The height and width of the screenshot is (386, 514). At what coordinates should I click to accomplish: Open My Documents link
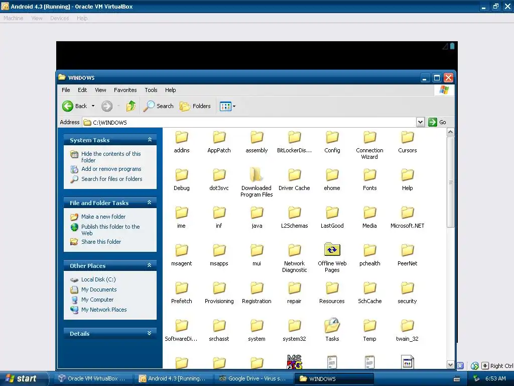[x=99, y=289]
